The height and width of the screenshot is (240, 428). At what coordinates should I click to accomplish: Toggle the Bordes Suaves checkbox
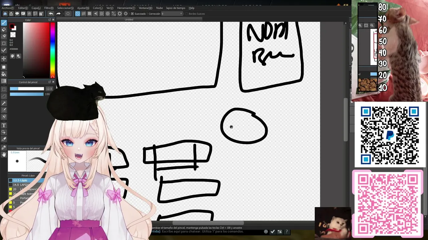click(x=187, y=14)
